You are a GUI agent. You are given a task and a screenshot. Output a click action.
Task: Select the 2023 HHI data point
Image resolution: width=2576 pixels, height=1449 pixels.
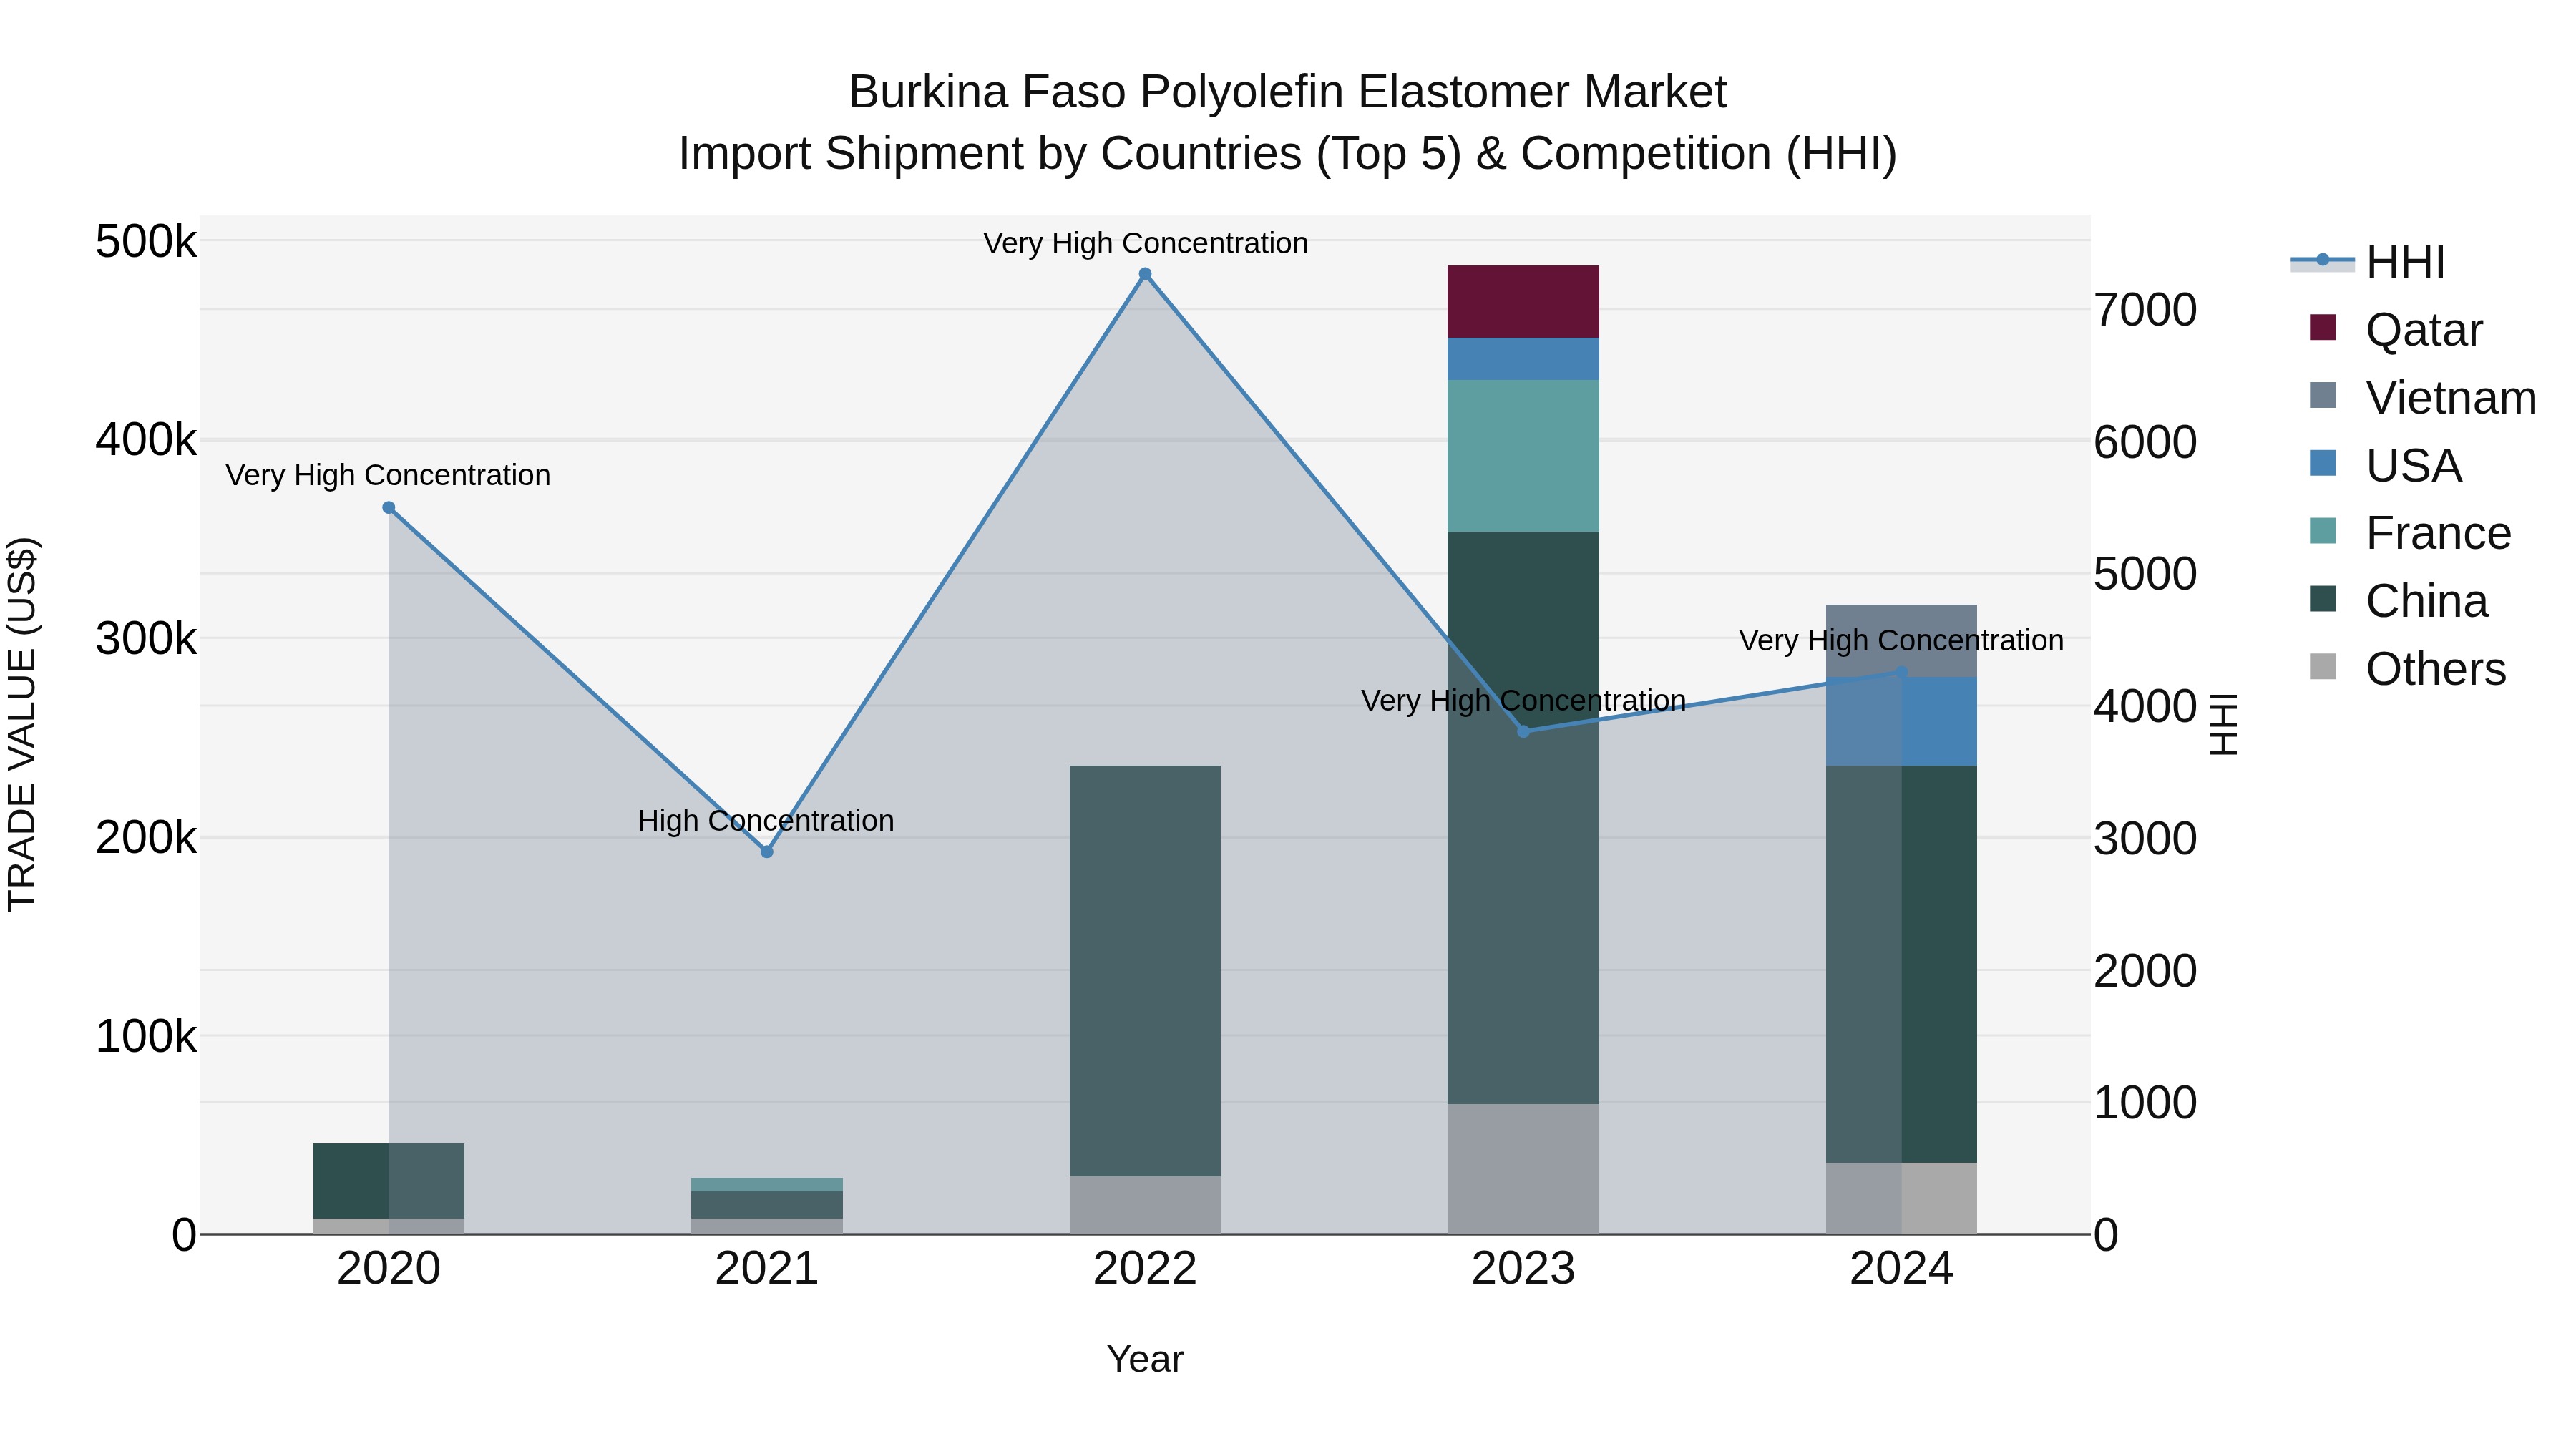point(1524,732)
